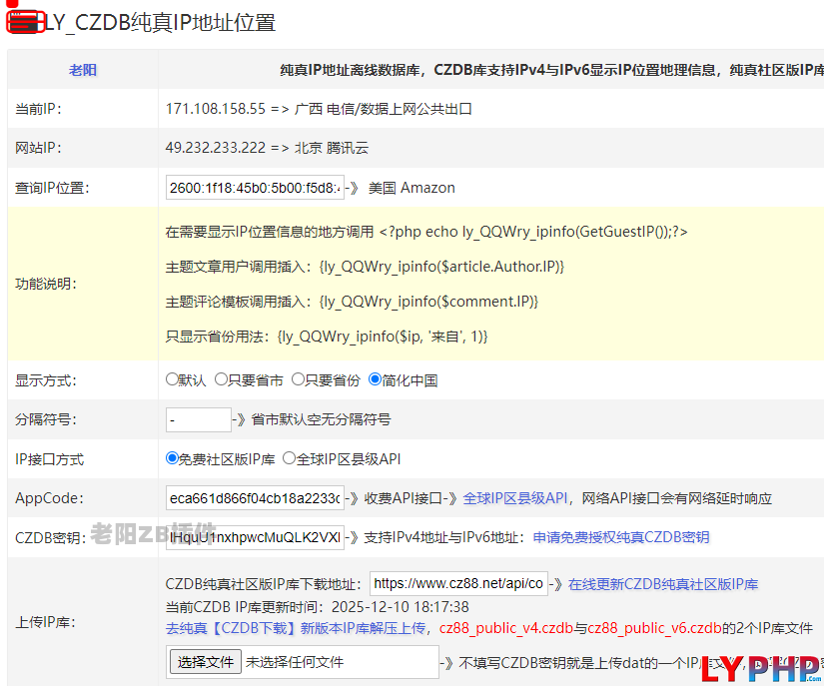Open the 去纯真【CZDB下载】 link
Viewport: 824px width, 686px height.
click(x=295, y=628)
